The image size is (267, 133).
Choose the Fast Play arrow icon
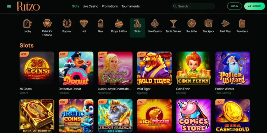point(225,24)
